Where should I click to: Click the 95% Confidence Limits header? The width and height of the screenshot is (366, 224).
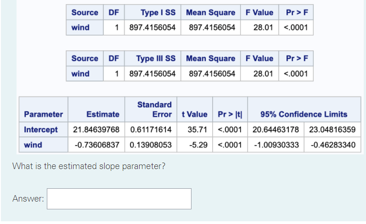[304, 115]
